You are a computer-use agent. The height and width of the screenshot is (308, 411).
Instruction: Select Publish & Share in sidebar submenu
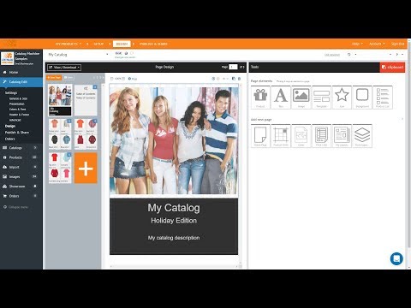click(17, 133)
